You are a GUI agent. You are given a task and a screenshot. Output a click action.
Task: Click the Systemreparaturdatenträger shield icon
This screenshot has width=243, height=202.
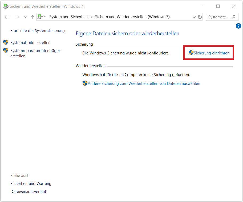click(x=6, y=50)
